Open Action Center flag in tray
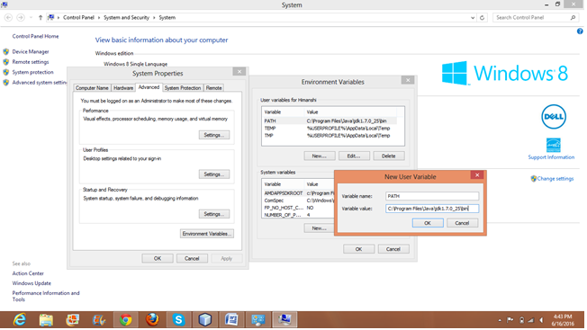Screen dimensions: 587x330 510,320
